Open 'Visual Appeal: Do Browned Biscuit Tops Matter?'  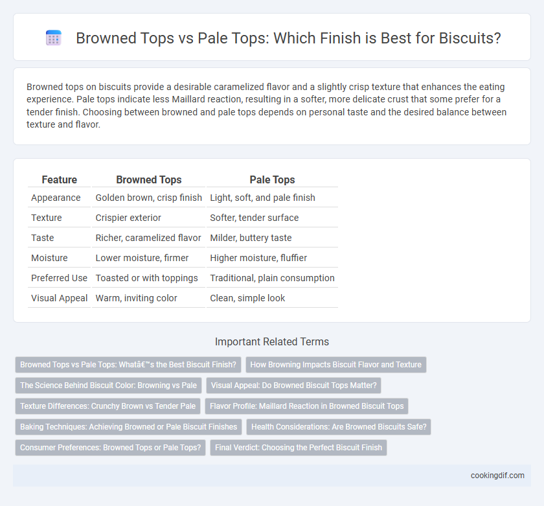point(293,385)
